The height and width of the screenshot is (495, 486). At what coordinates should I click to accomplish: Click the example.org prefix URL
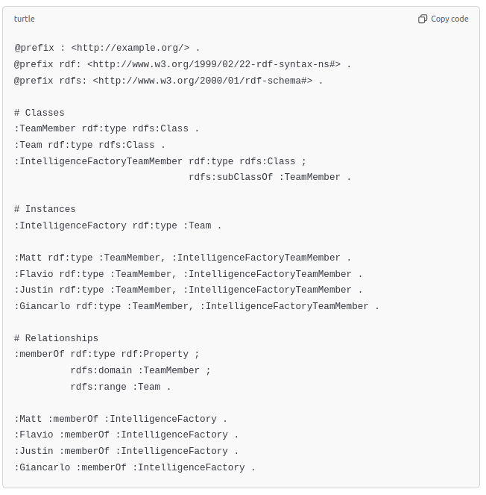pos(130,48)
